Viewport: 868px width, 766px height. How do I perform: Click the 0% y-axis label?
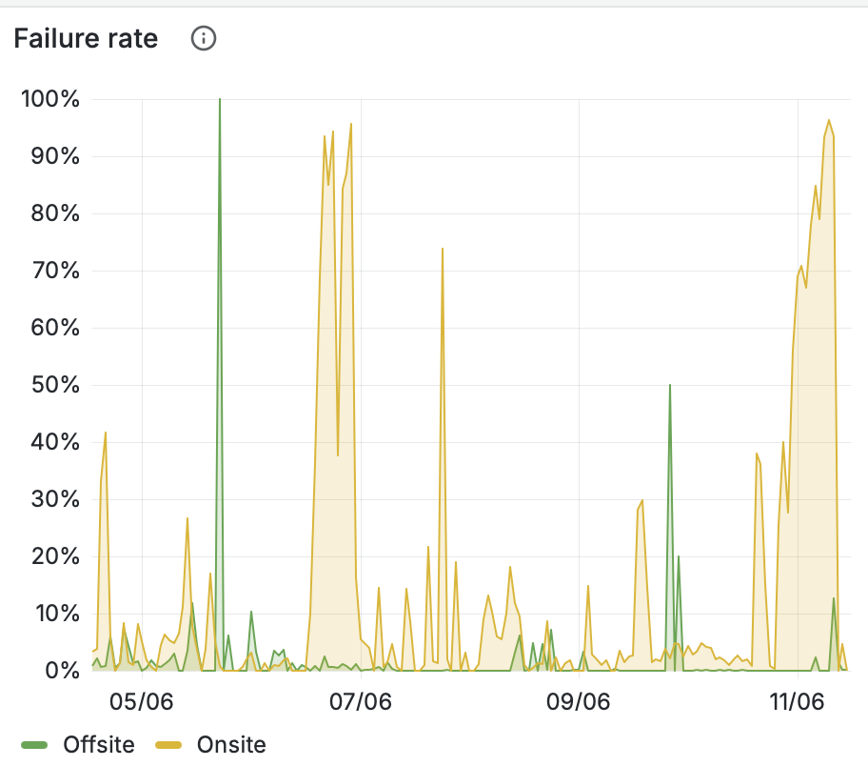tap(60, 671)
